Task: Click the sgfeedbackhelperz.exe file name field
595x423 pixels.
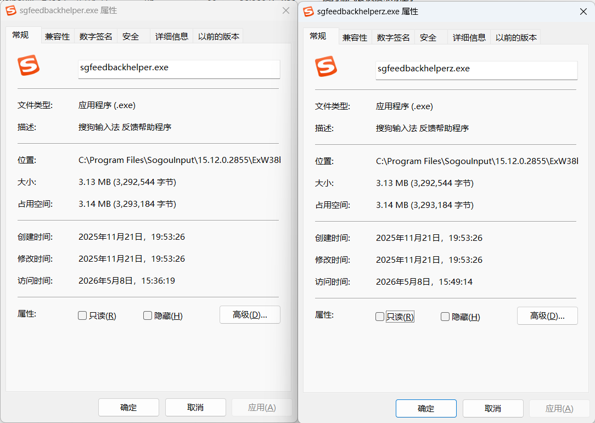Action: click(476, 70)
